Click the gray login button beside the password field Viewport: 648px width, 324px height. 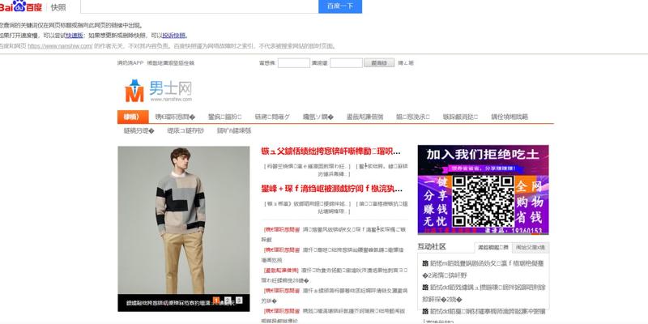point(379,63)
